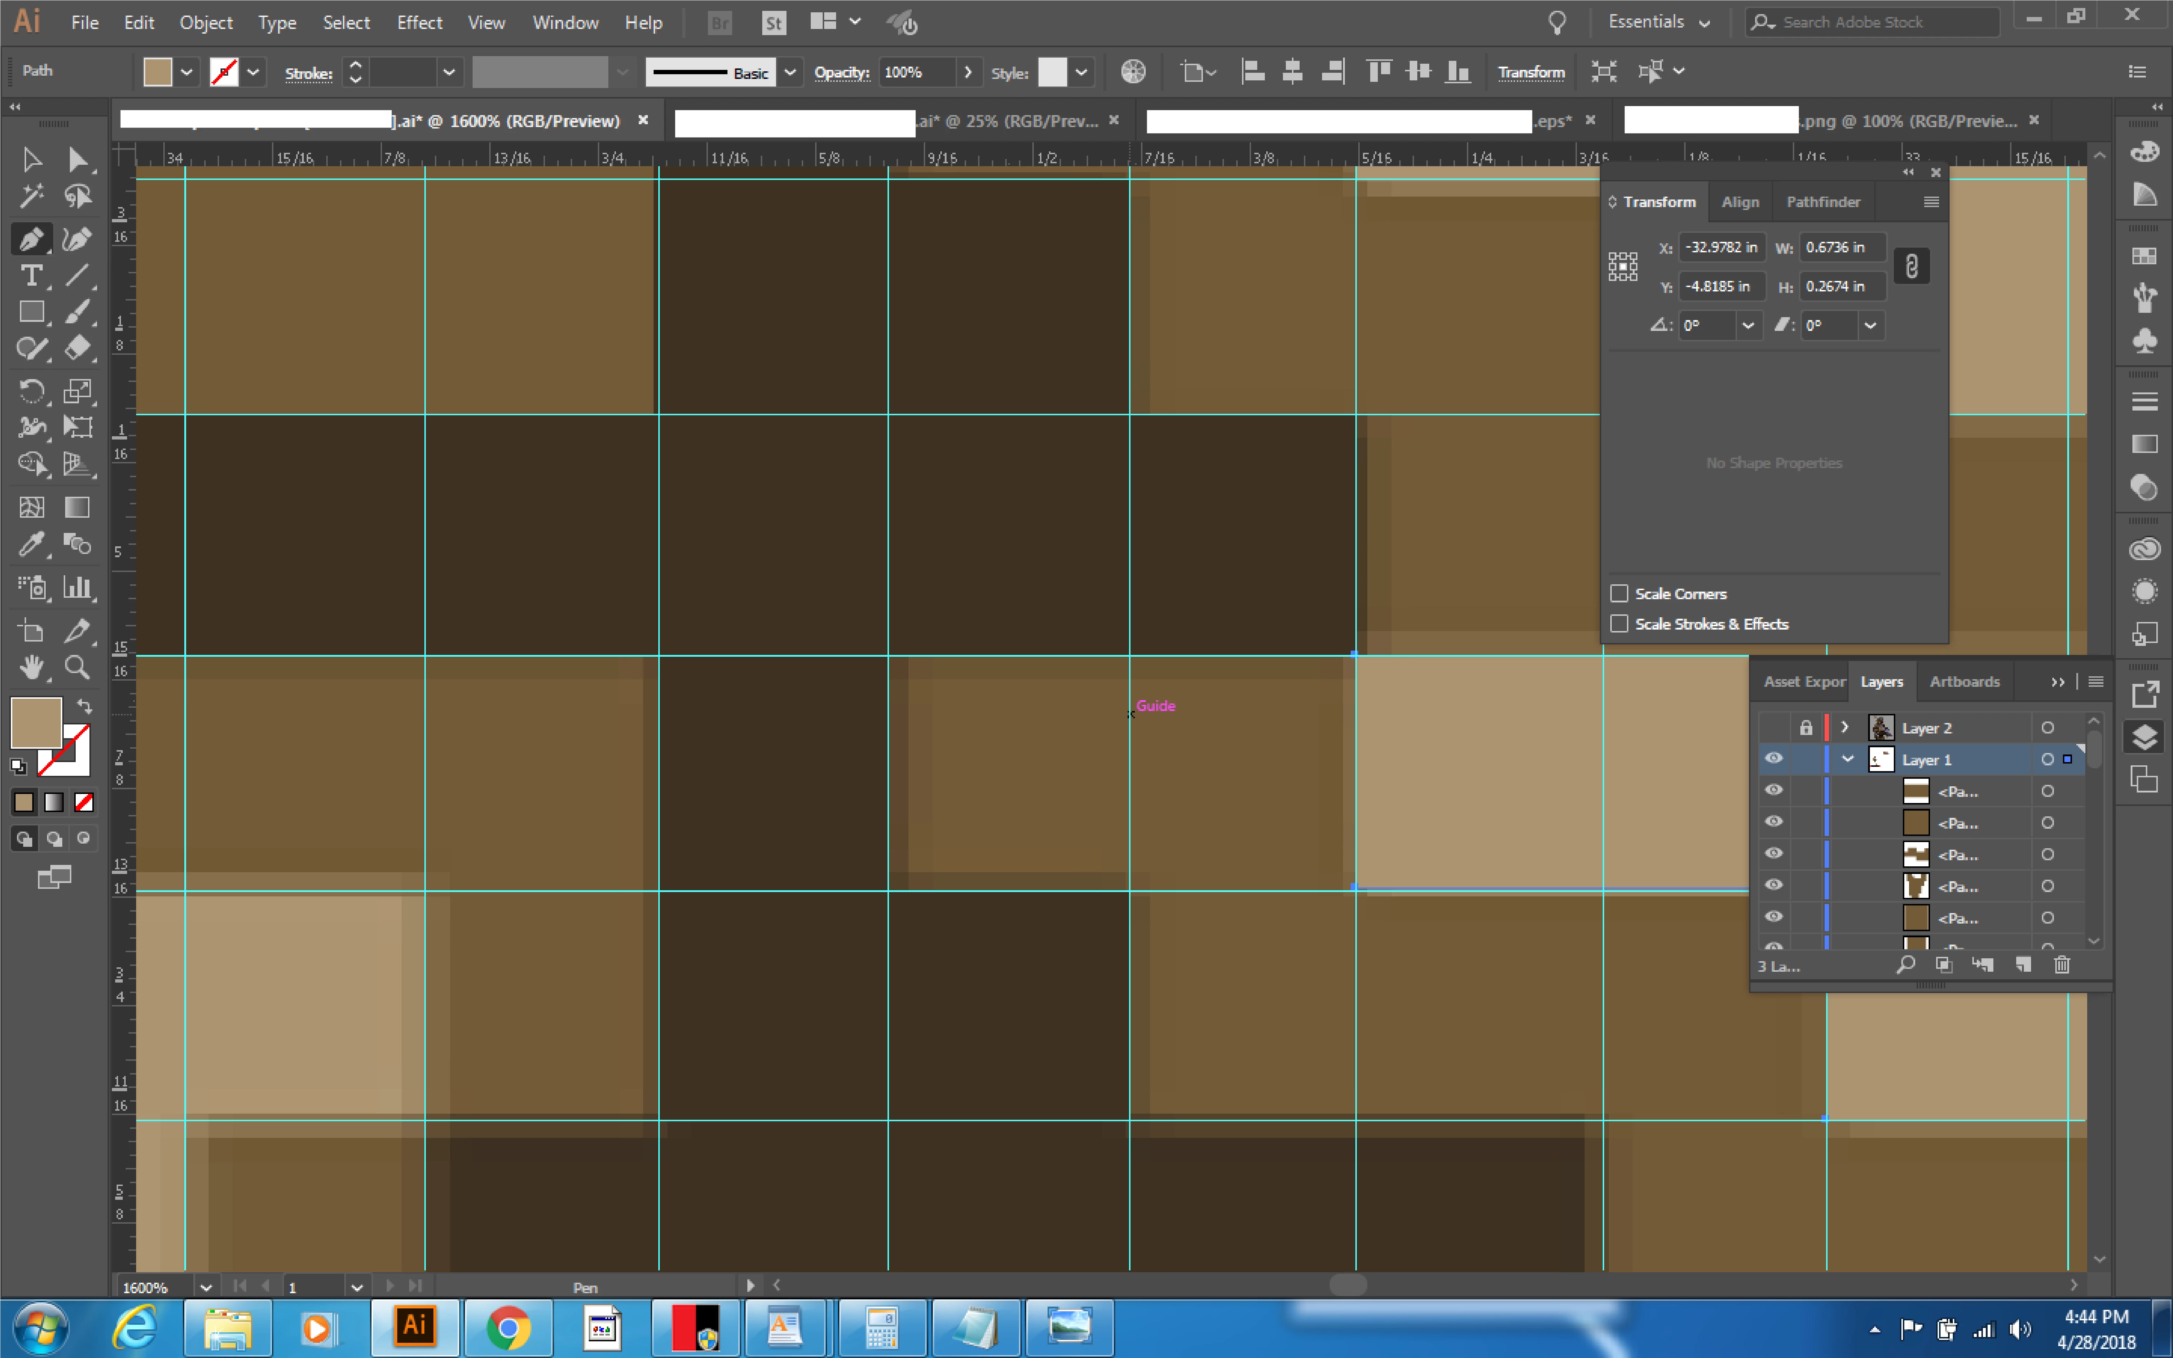Select the Type tool
The height and width of the screenshot is (1358, 2173).
click(x=32, y=276)
